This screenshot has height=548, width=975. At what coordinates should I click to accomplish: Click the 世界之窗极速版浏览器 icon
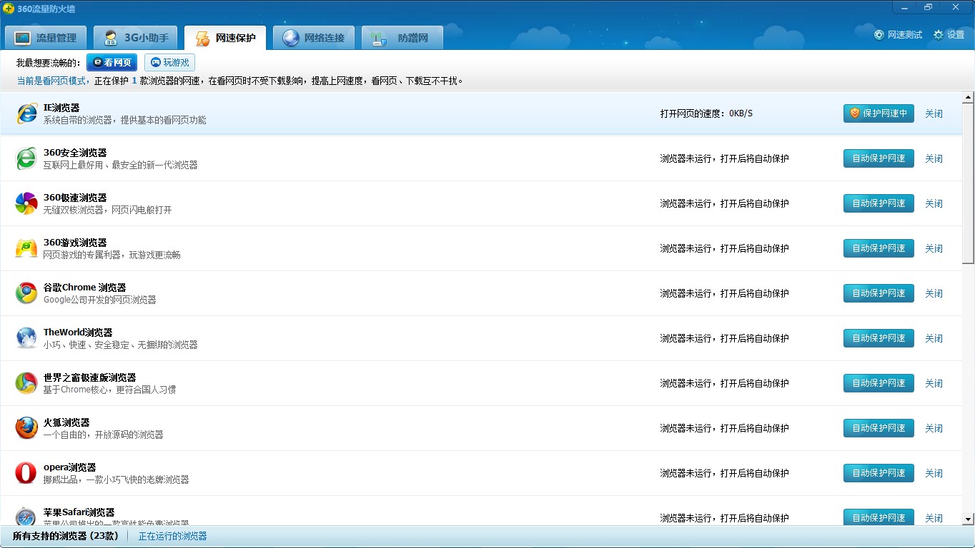pos(26,383)
